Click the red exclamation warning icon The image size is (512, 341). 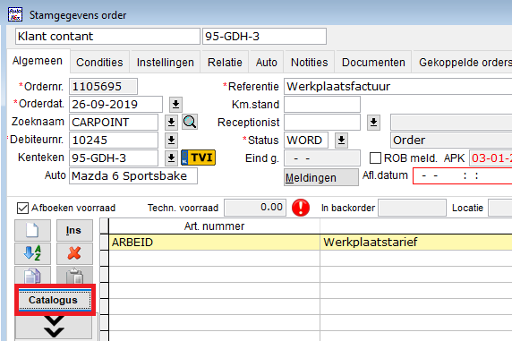click(301, 208)
